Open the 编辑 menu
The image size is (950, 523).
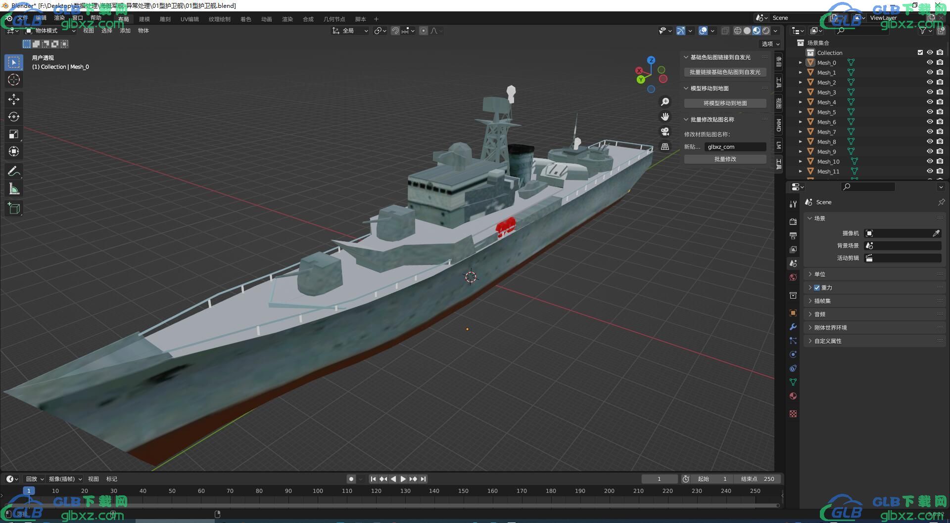pos(41,18)
